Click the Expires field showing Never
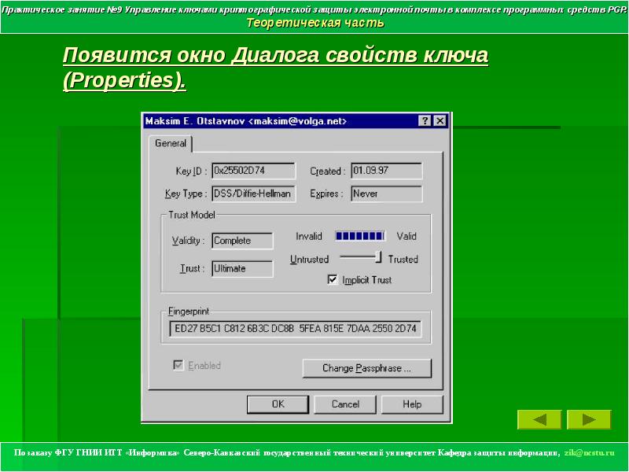Viewport: 629px width, 472px height. [387, 194]
